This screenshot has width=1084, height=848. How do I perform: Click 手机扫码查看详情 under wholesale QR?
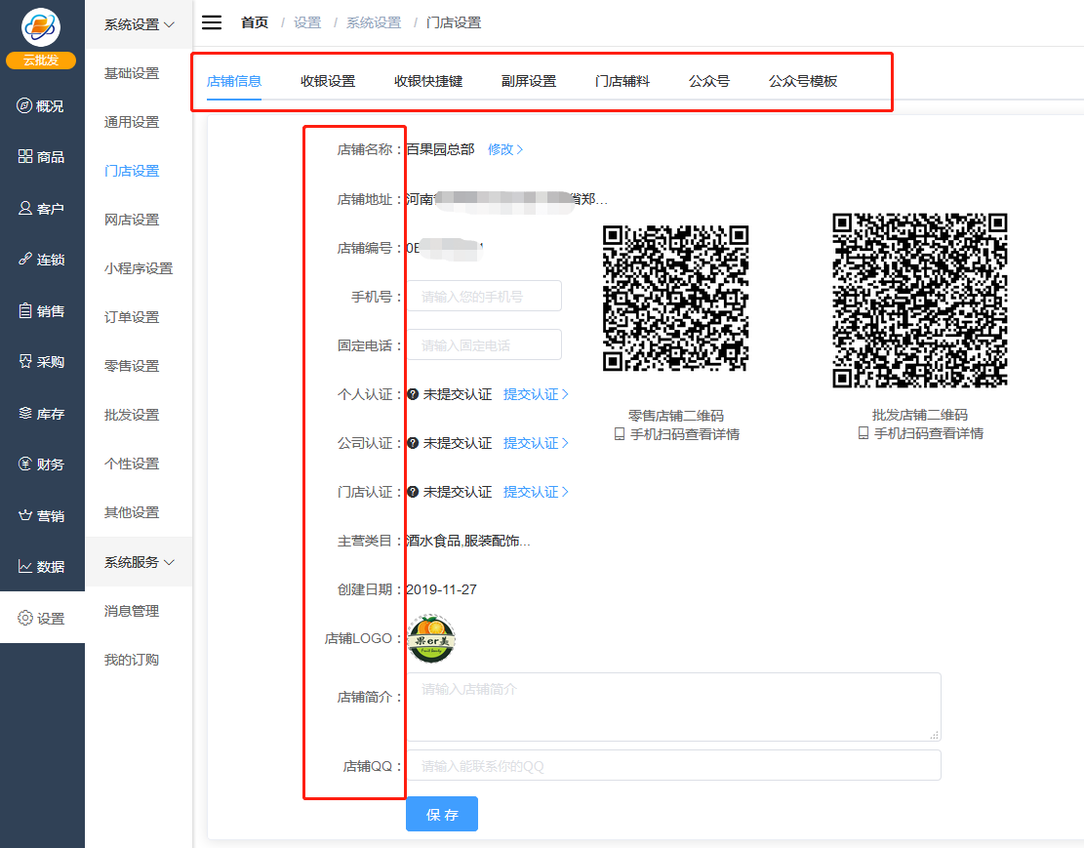tap(921, 433)
